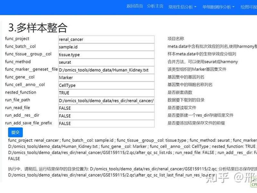The height and width of the screenshot is (193, 257).
Task: Click the Human_Kidney.txt marker geneset file field
Action: [x=106, y=70]
